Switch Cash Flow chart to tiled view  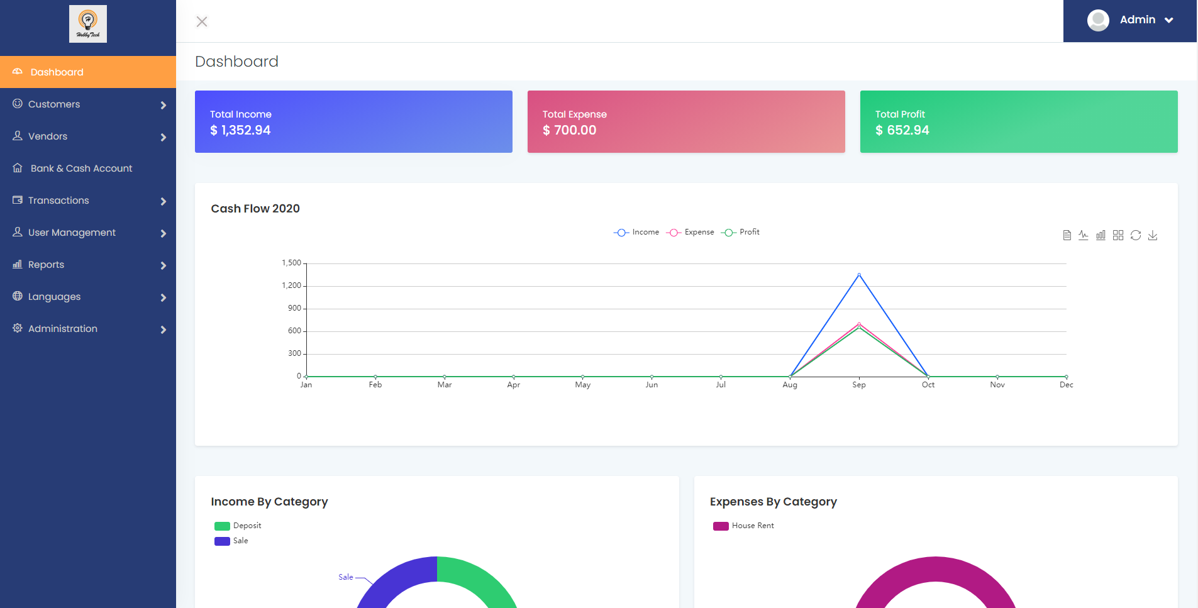coord(1118,235)
